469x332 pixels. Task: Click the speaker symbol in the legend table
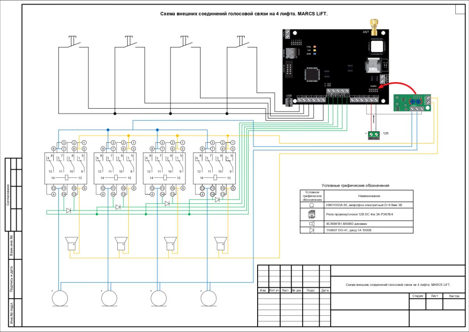click(311, 224)
